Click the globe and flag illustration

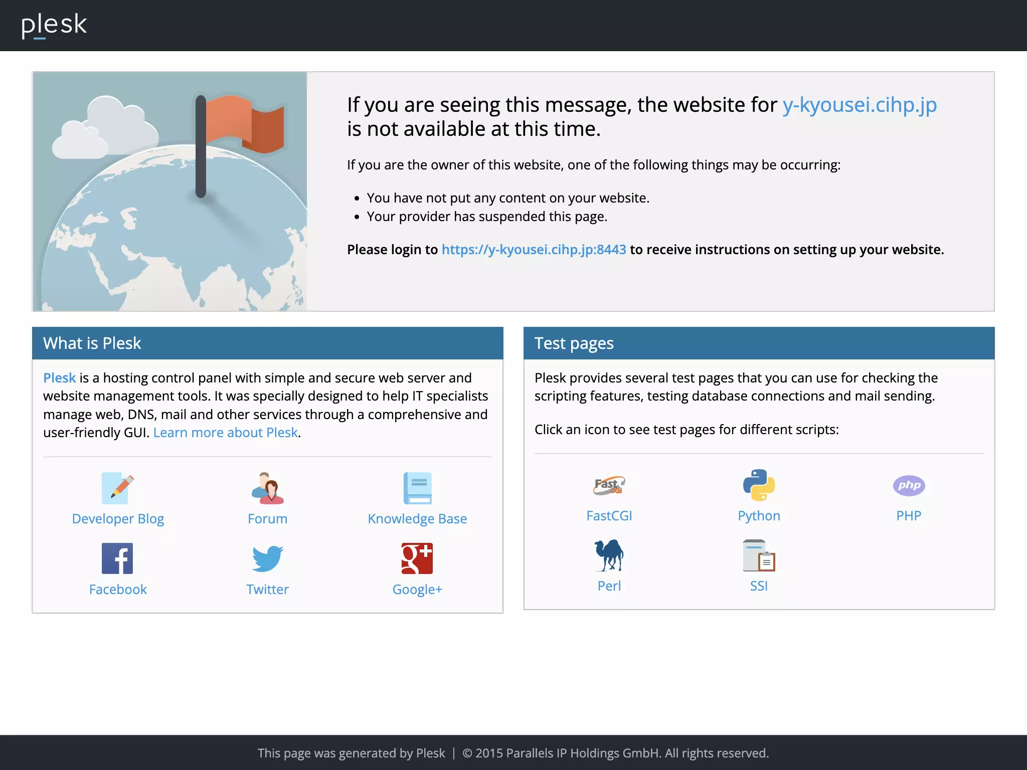tap(170, 191)
